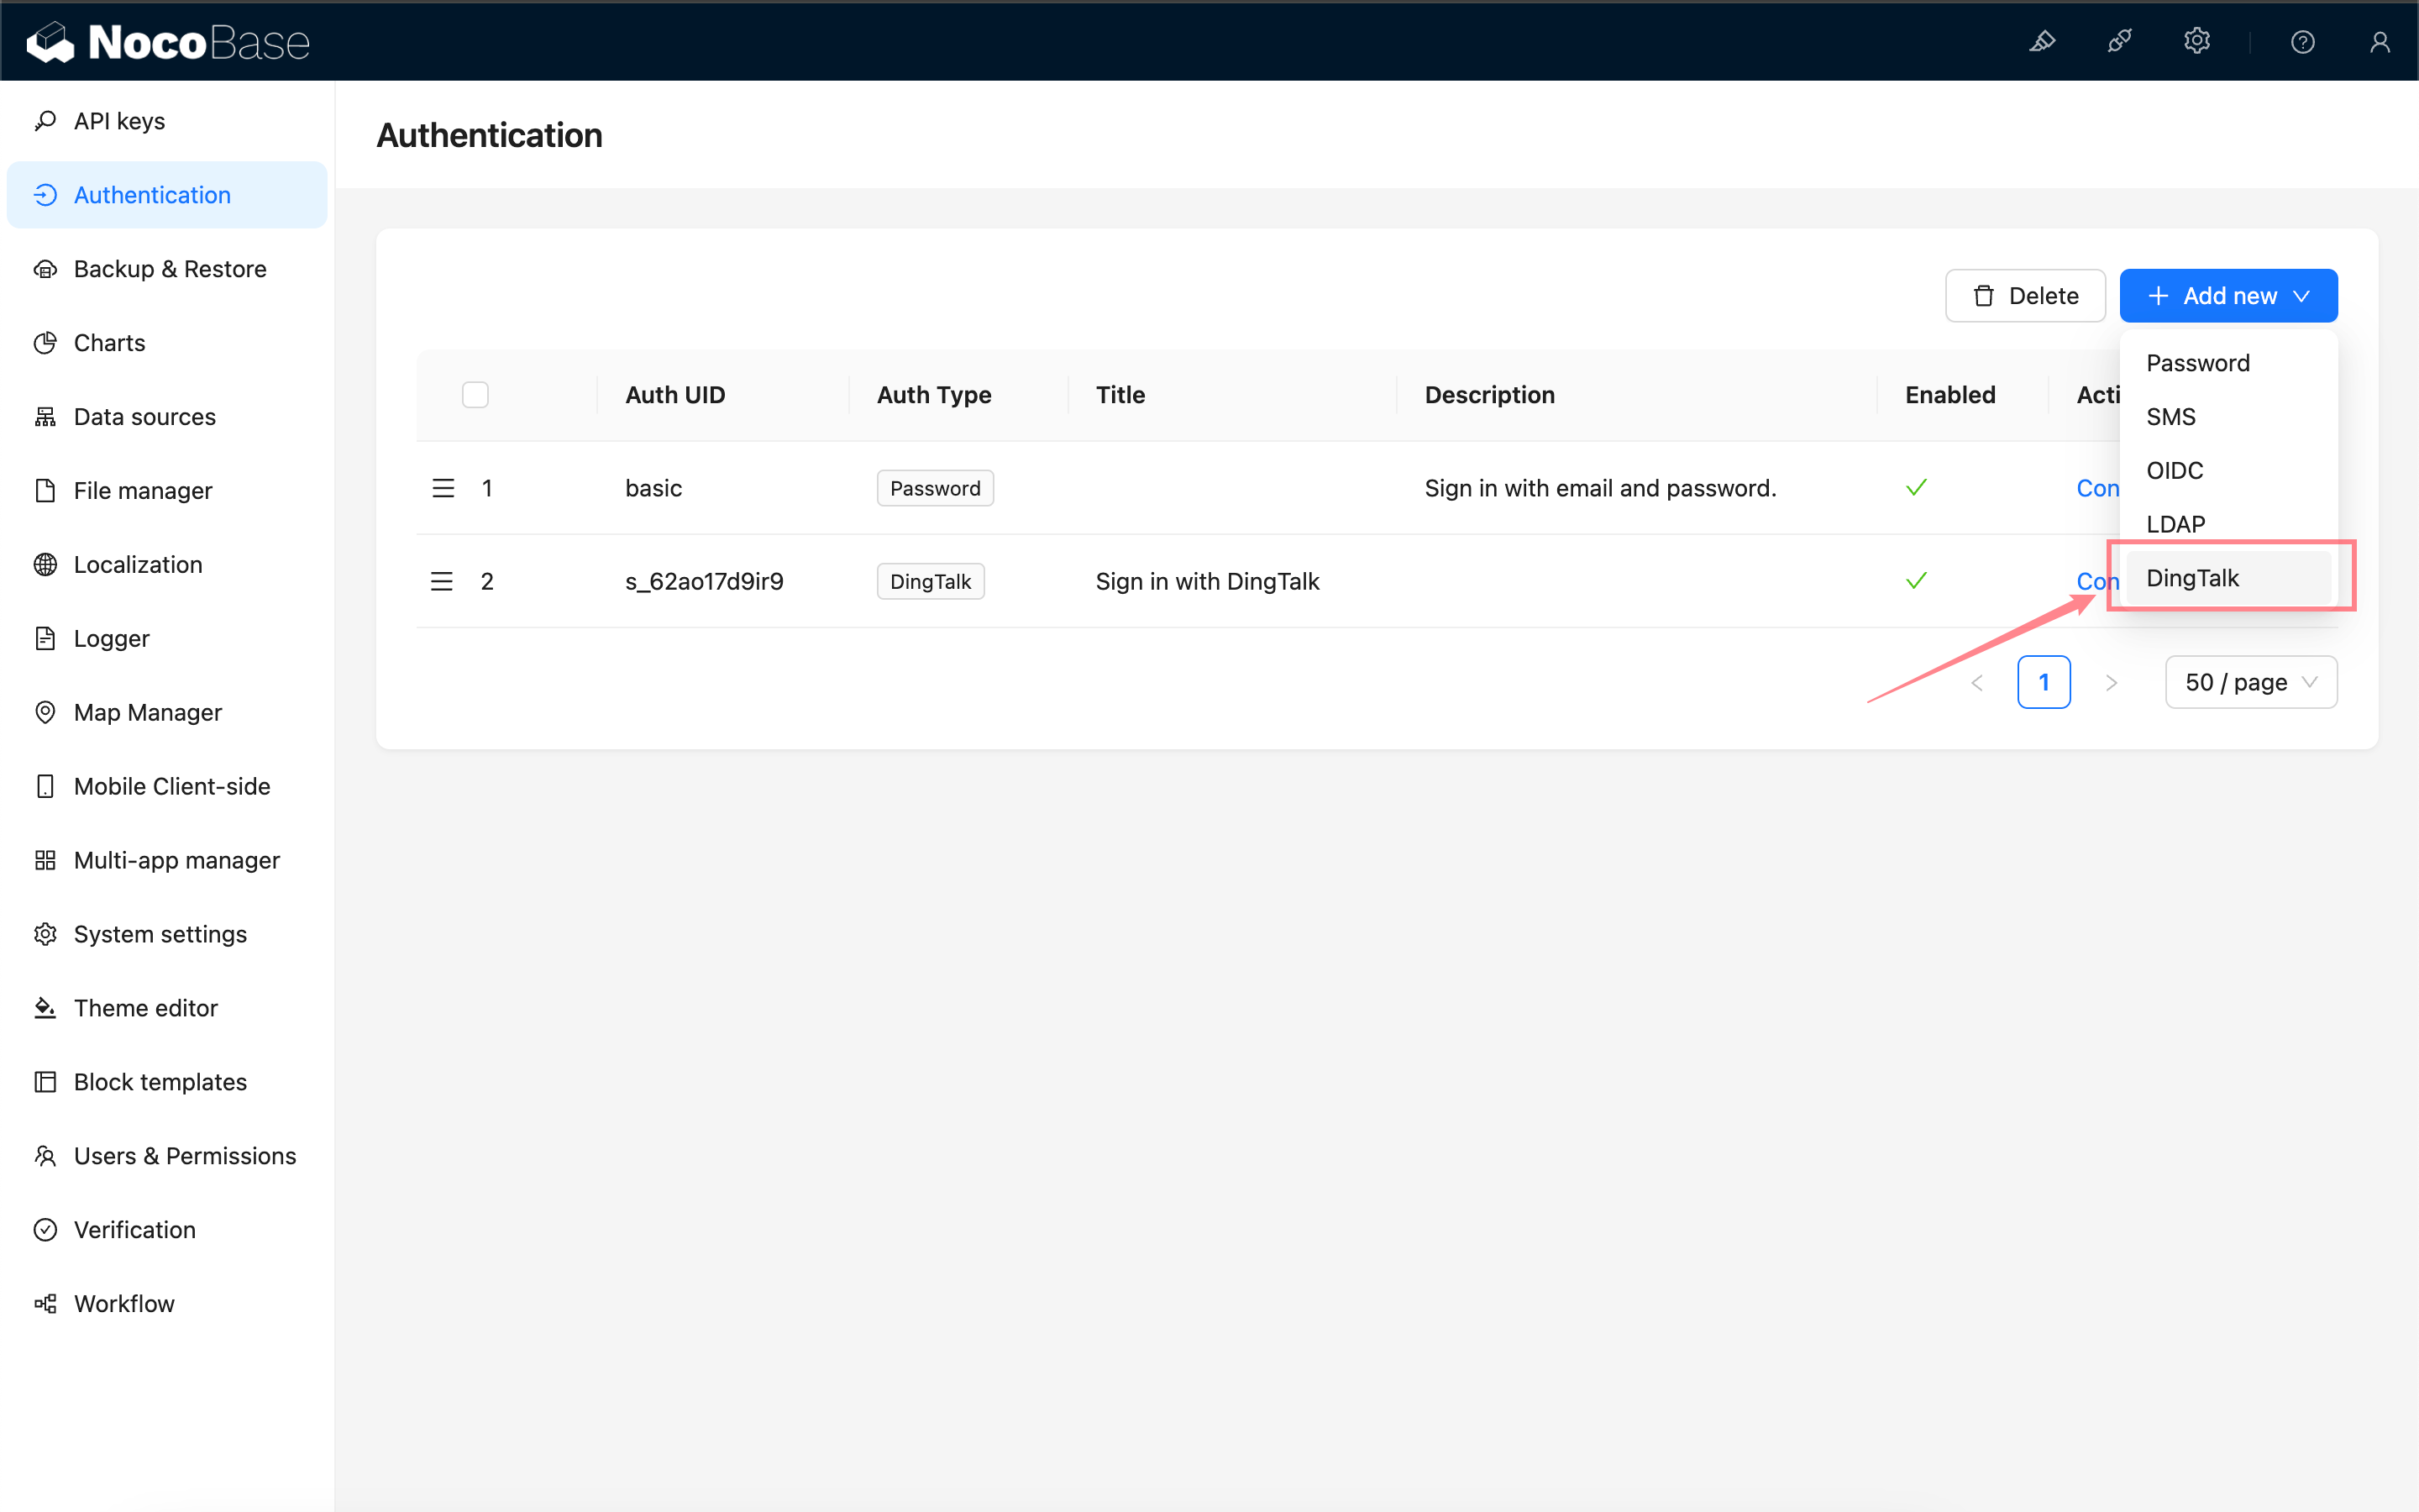Click the UI editor highlighter icon

click(x=2042, y=41)
